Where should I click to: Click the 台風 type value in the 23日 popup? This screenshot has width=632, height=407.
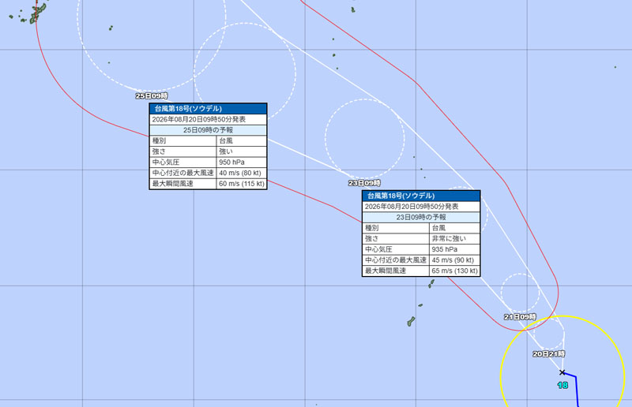coord(438,228)
